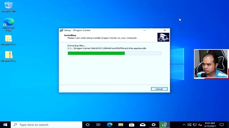229x128 pixels.
Task: Click the setup wizard computer image
Action: click(x=163, y=37)
